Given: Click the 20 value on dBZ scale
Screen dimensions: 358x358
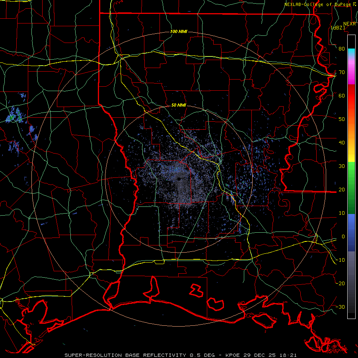Looking at the screenshot, I should 342,190.
